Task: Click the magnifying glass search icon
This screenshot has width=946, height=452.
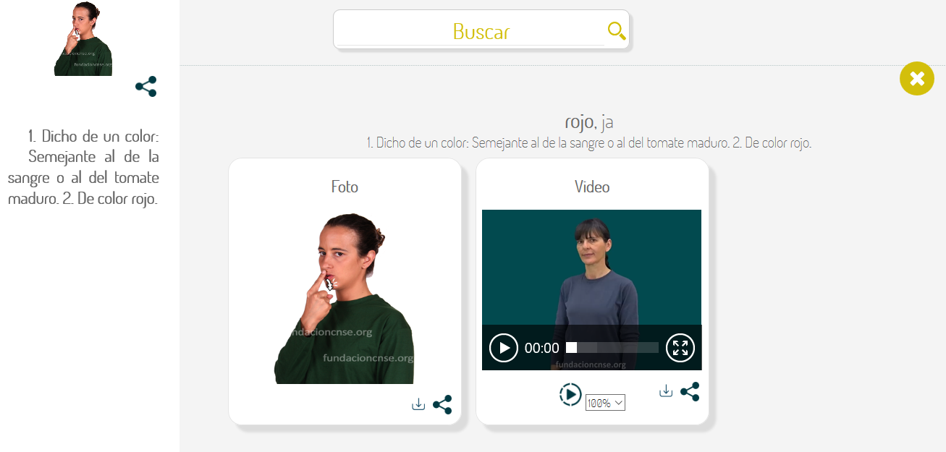Action: pyautogui.click(x=617, y=30)
